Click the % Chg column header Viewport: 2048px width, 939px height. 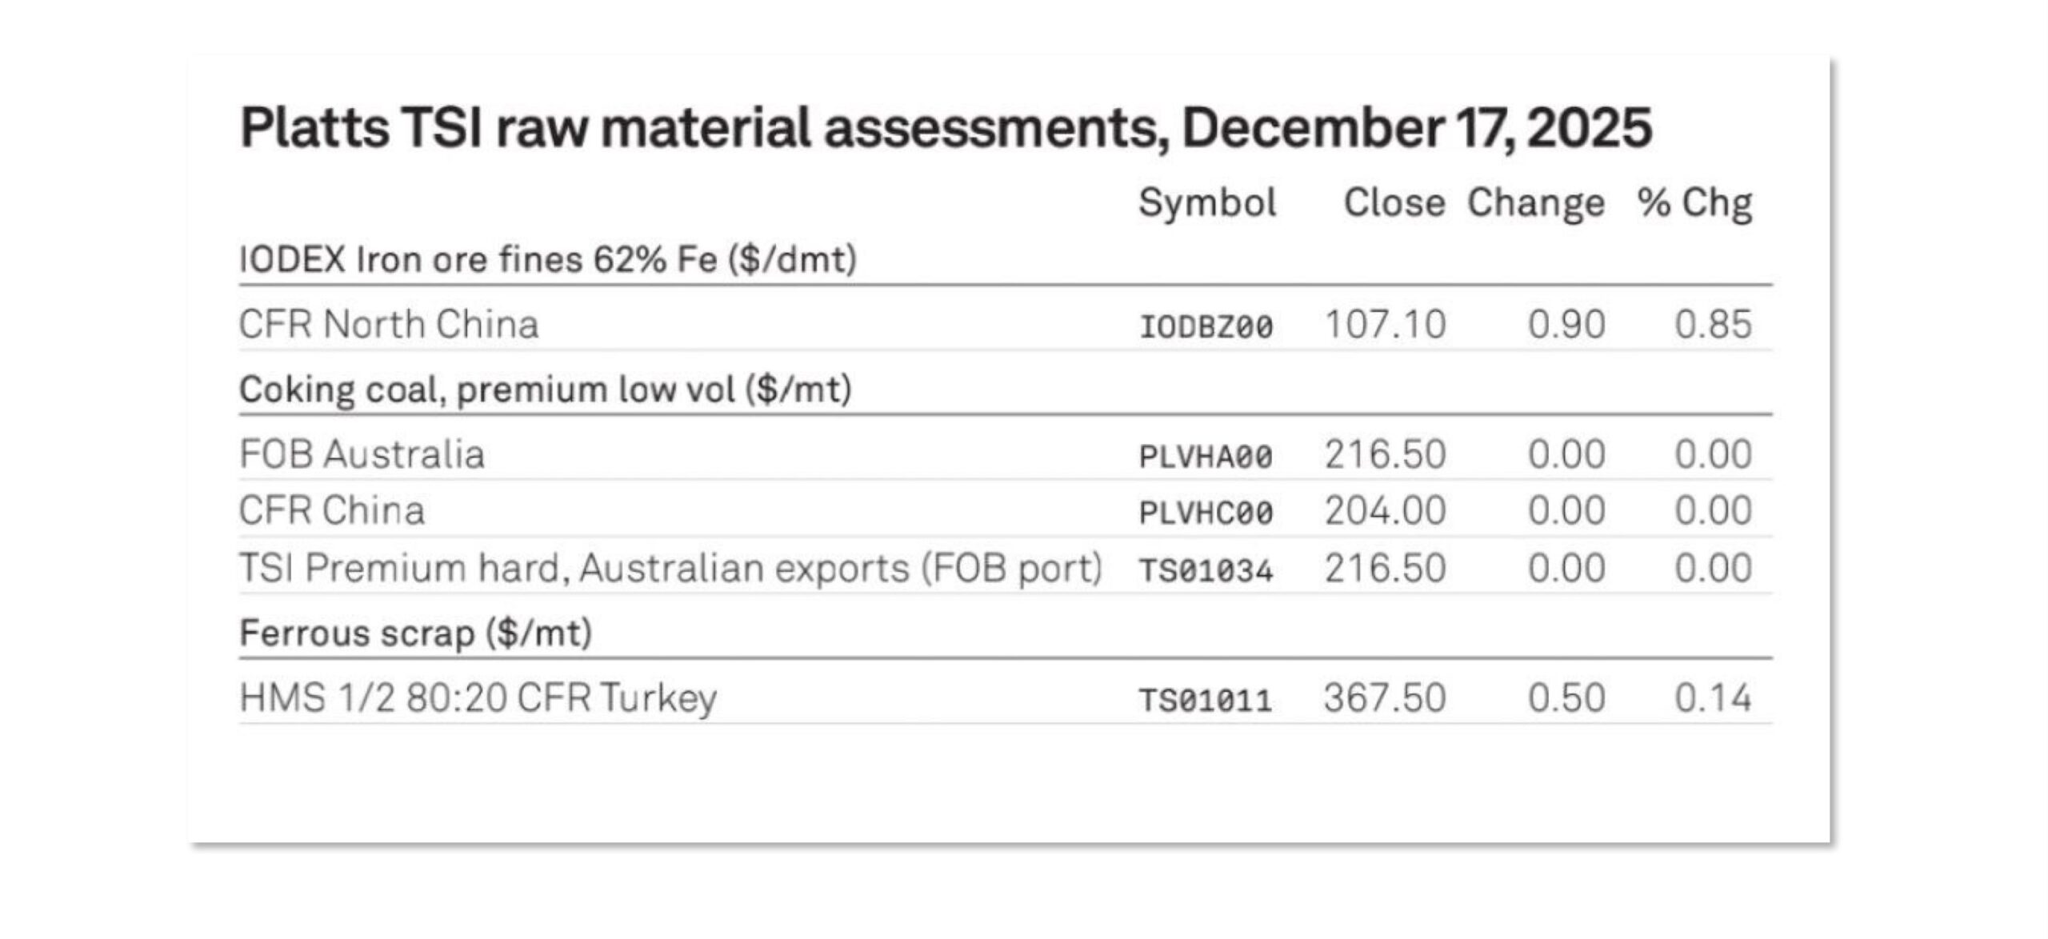point(1694,202)
